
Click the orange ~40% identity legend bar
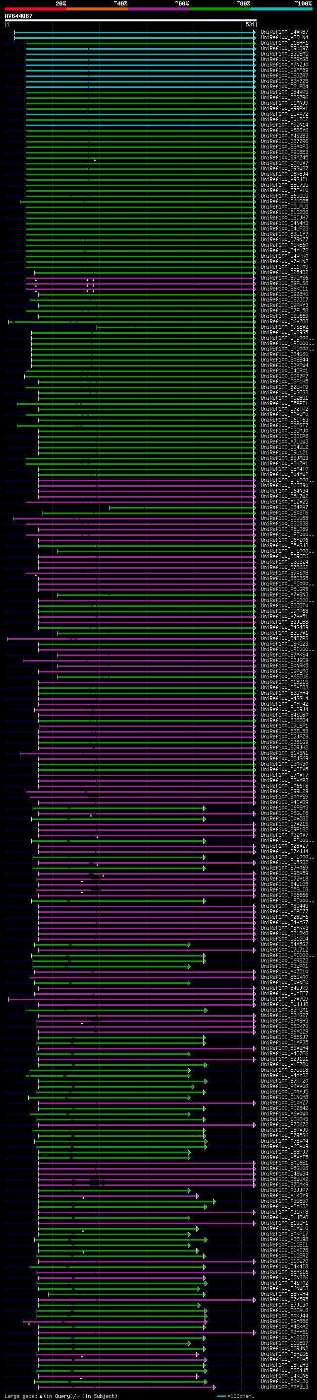(x=97, y=9)
